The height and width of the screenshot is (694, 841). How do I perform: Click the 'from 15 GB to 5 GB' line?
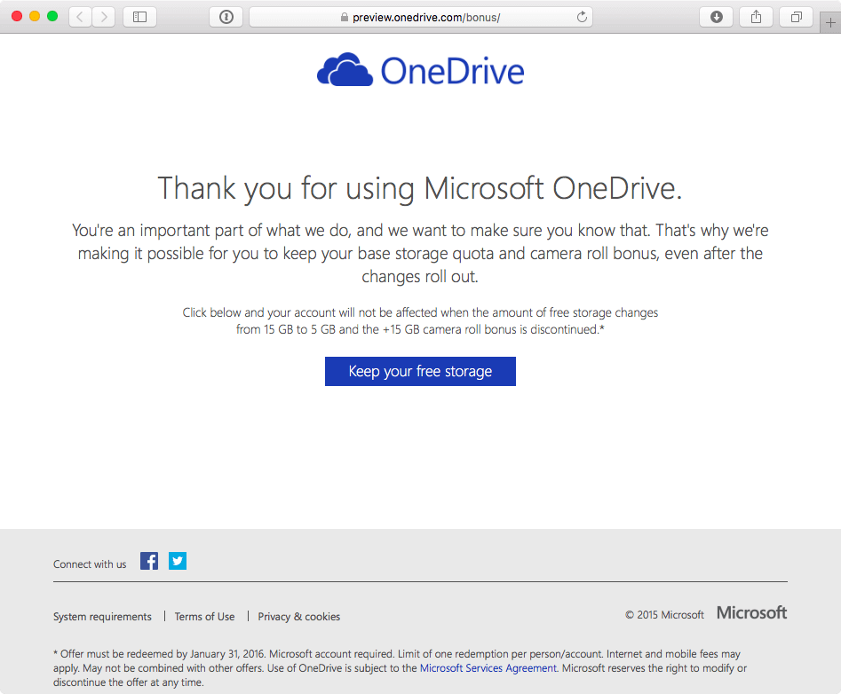[x=420, y=329]
